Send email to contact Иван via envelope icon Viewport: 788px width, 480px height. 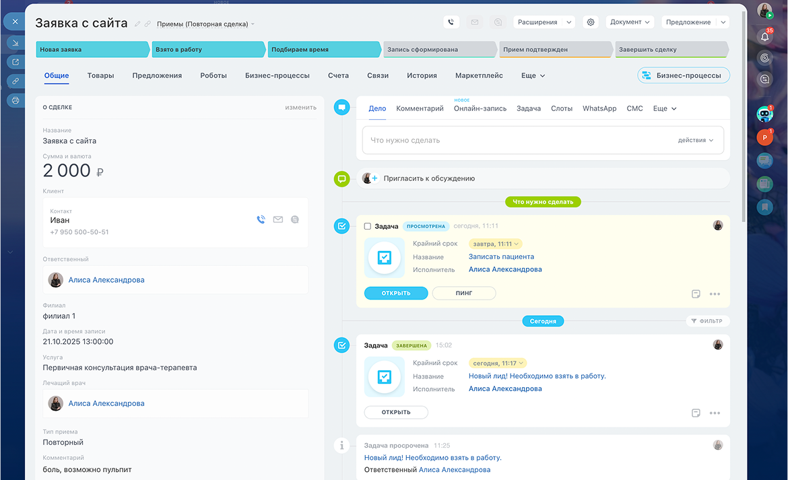pos(278,219)
